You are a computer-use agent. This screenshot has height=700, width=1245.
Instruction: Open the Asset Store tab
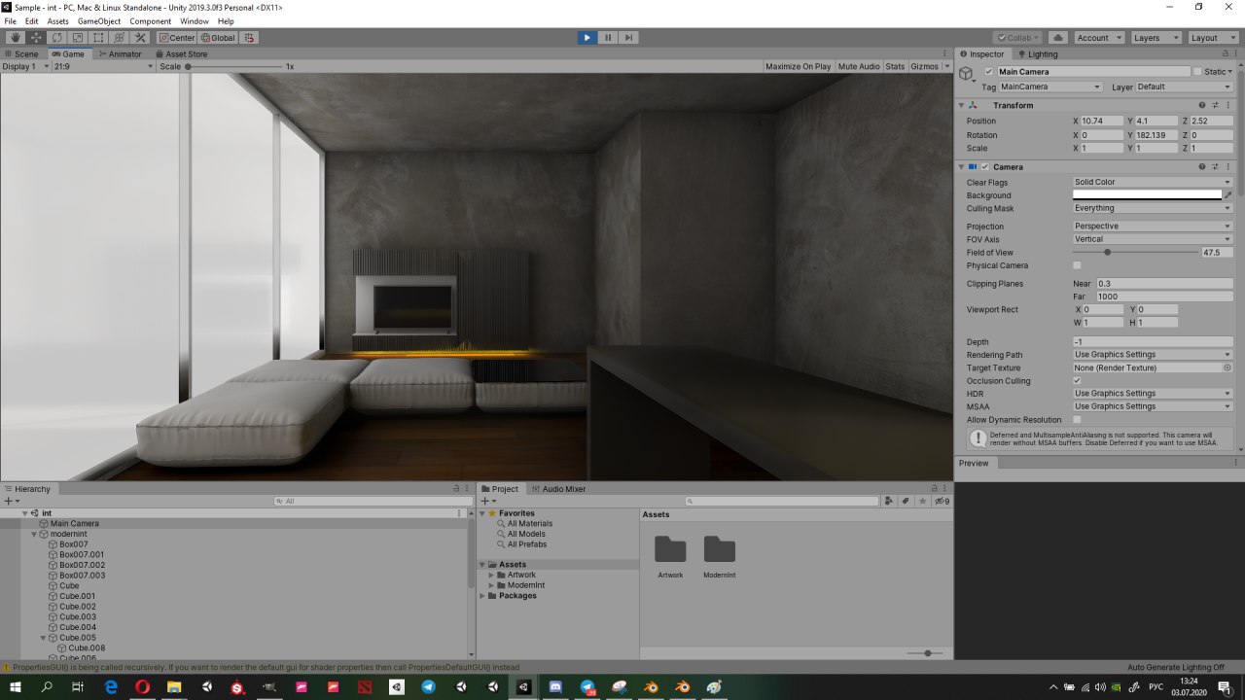coord(181,54)
